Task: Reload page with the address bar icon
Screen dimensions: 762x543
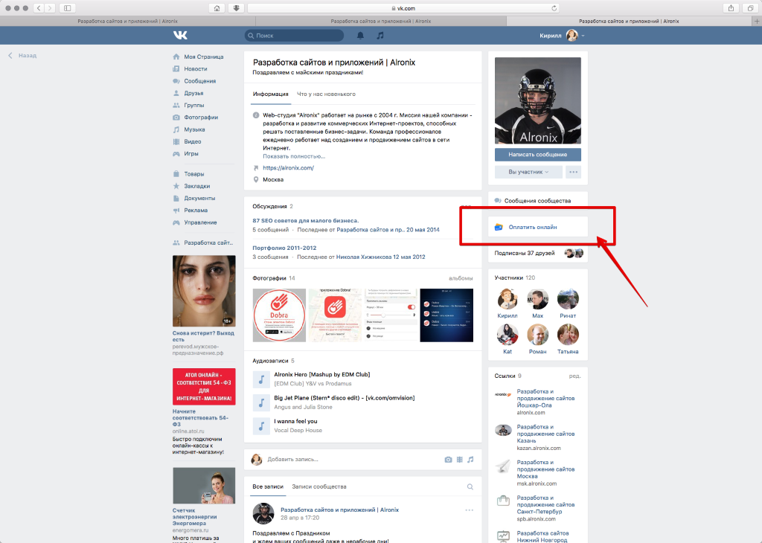Action: coord(554,8)
